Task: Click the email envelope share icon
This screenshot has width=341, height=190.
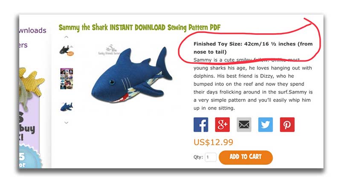Action: coord(244,125)
